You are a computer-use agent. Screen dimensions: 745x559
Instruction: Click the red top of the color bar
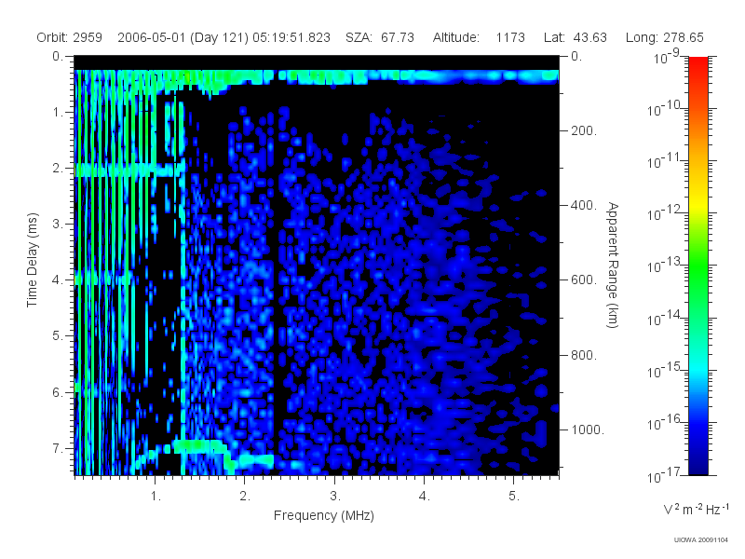[x=698, y=66]
